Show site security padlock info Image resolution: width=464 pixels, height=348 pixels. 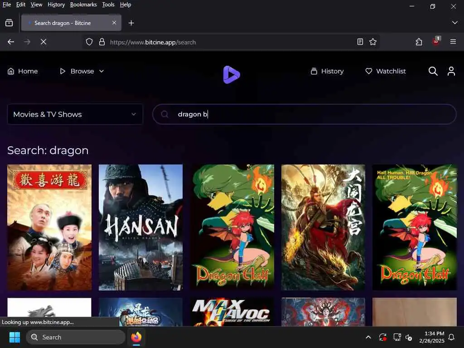102,42
